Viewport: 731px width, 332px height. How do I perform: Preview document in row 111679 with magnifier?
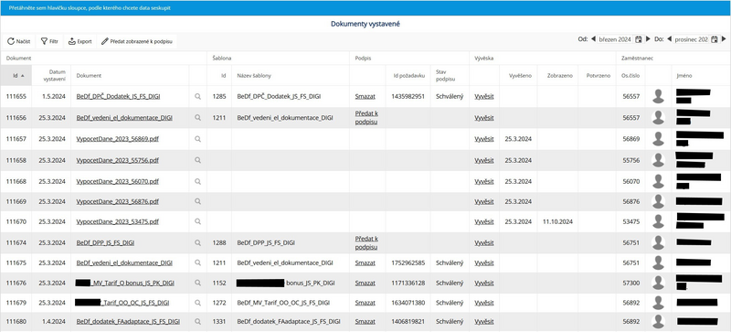click(x=197, y=303)
